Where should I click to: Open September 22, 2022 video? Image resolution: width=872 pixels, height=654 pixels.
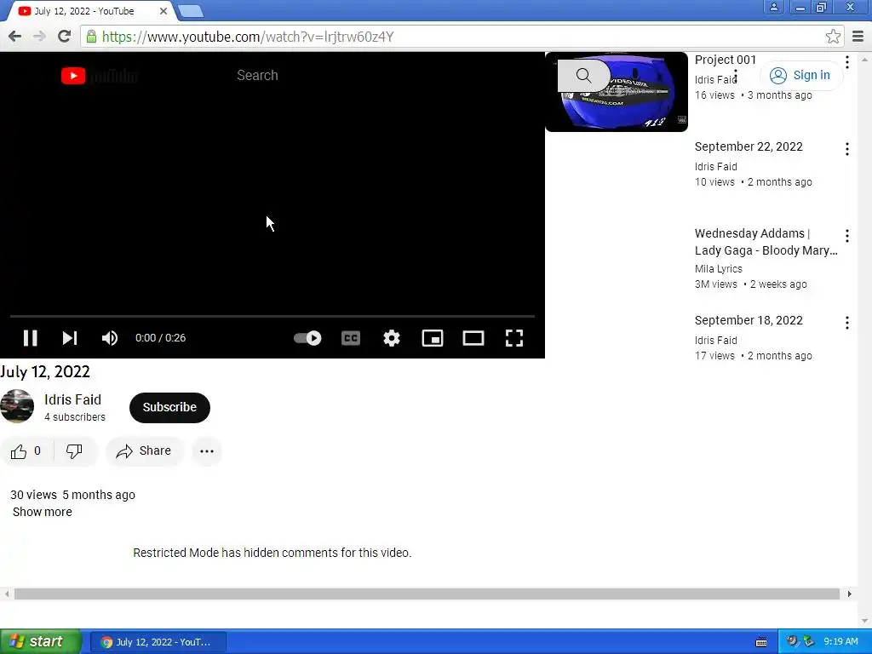pyautogui.click(x=749, y=146)
